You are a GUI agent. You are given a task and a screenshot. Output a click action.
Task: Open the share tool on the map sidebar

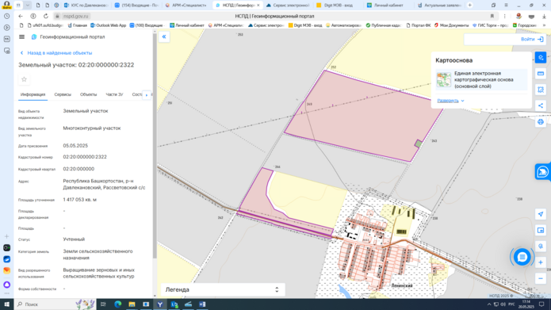coord(541,105)
